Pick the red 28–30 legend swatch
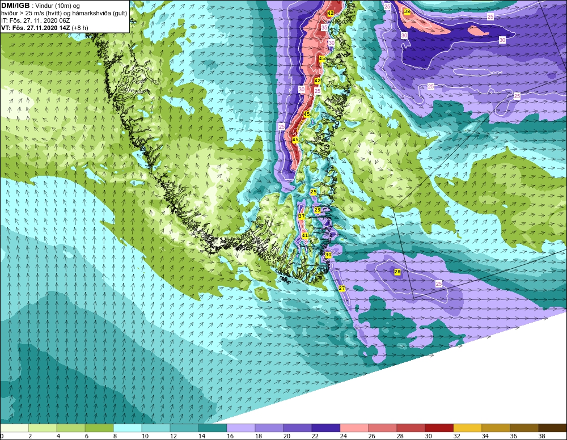Screen dimensions: 567x440 click(x=411, y=428)
